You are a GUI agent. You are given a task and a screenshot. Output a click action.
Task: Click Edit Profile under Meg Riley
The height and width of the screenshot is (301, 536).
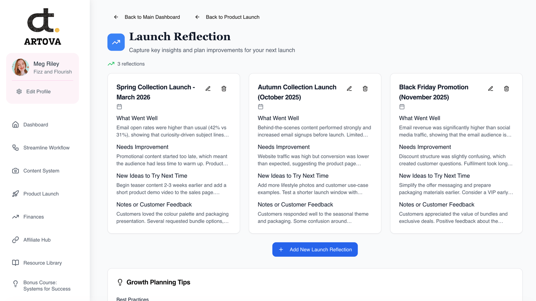click(x=38, y=92)
